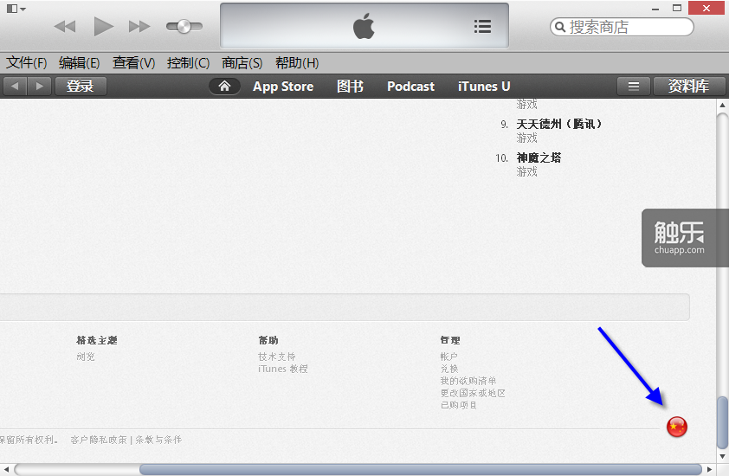Open the 已购项目 link

point(458,405)
